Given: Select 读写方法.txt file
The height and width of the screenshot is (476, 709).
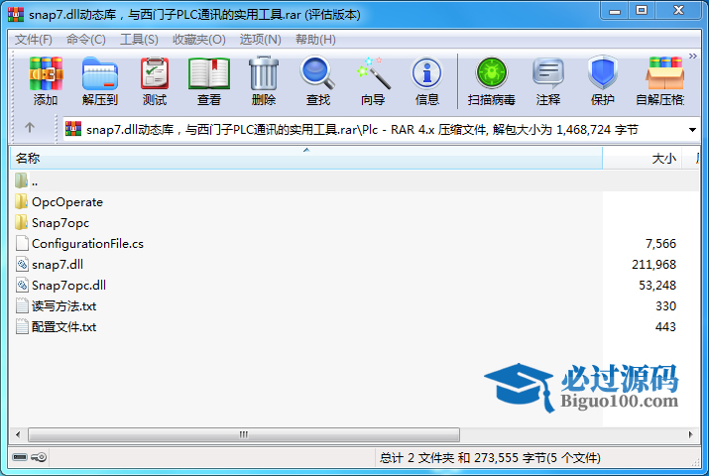Looking at the screenshot, I should (354, 306).
